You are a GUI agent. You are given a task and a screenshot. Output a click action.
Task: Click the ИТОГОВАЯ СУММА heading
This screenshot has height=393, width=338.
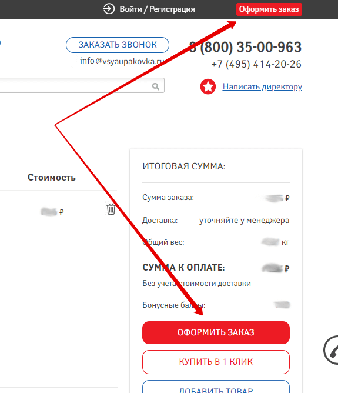[184, 166]
